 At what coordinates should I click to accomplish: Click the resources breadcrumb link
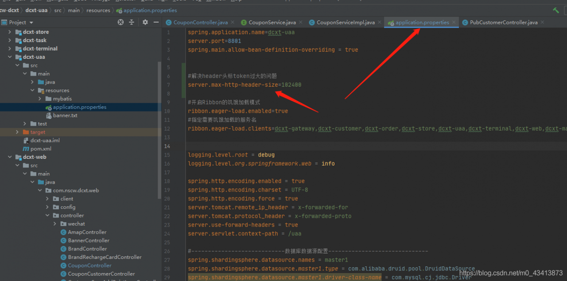pos(98,10)
